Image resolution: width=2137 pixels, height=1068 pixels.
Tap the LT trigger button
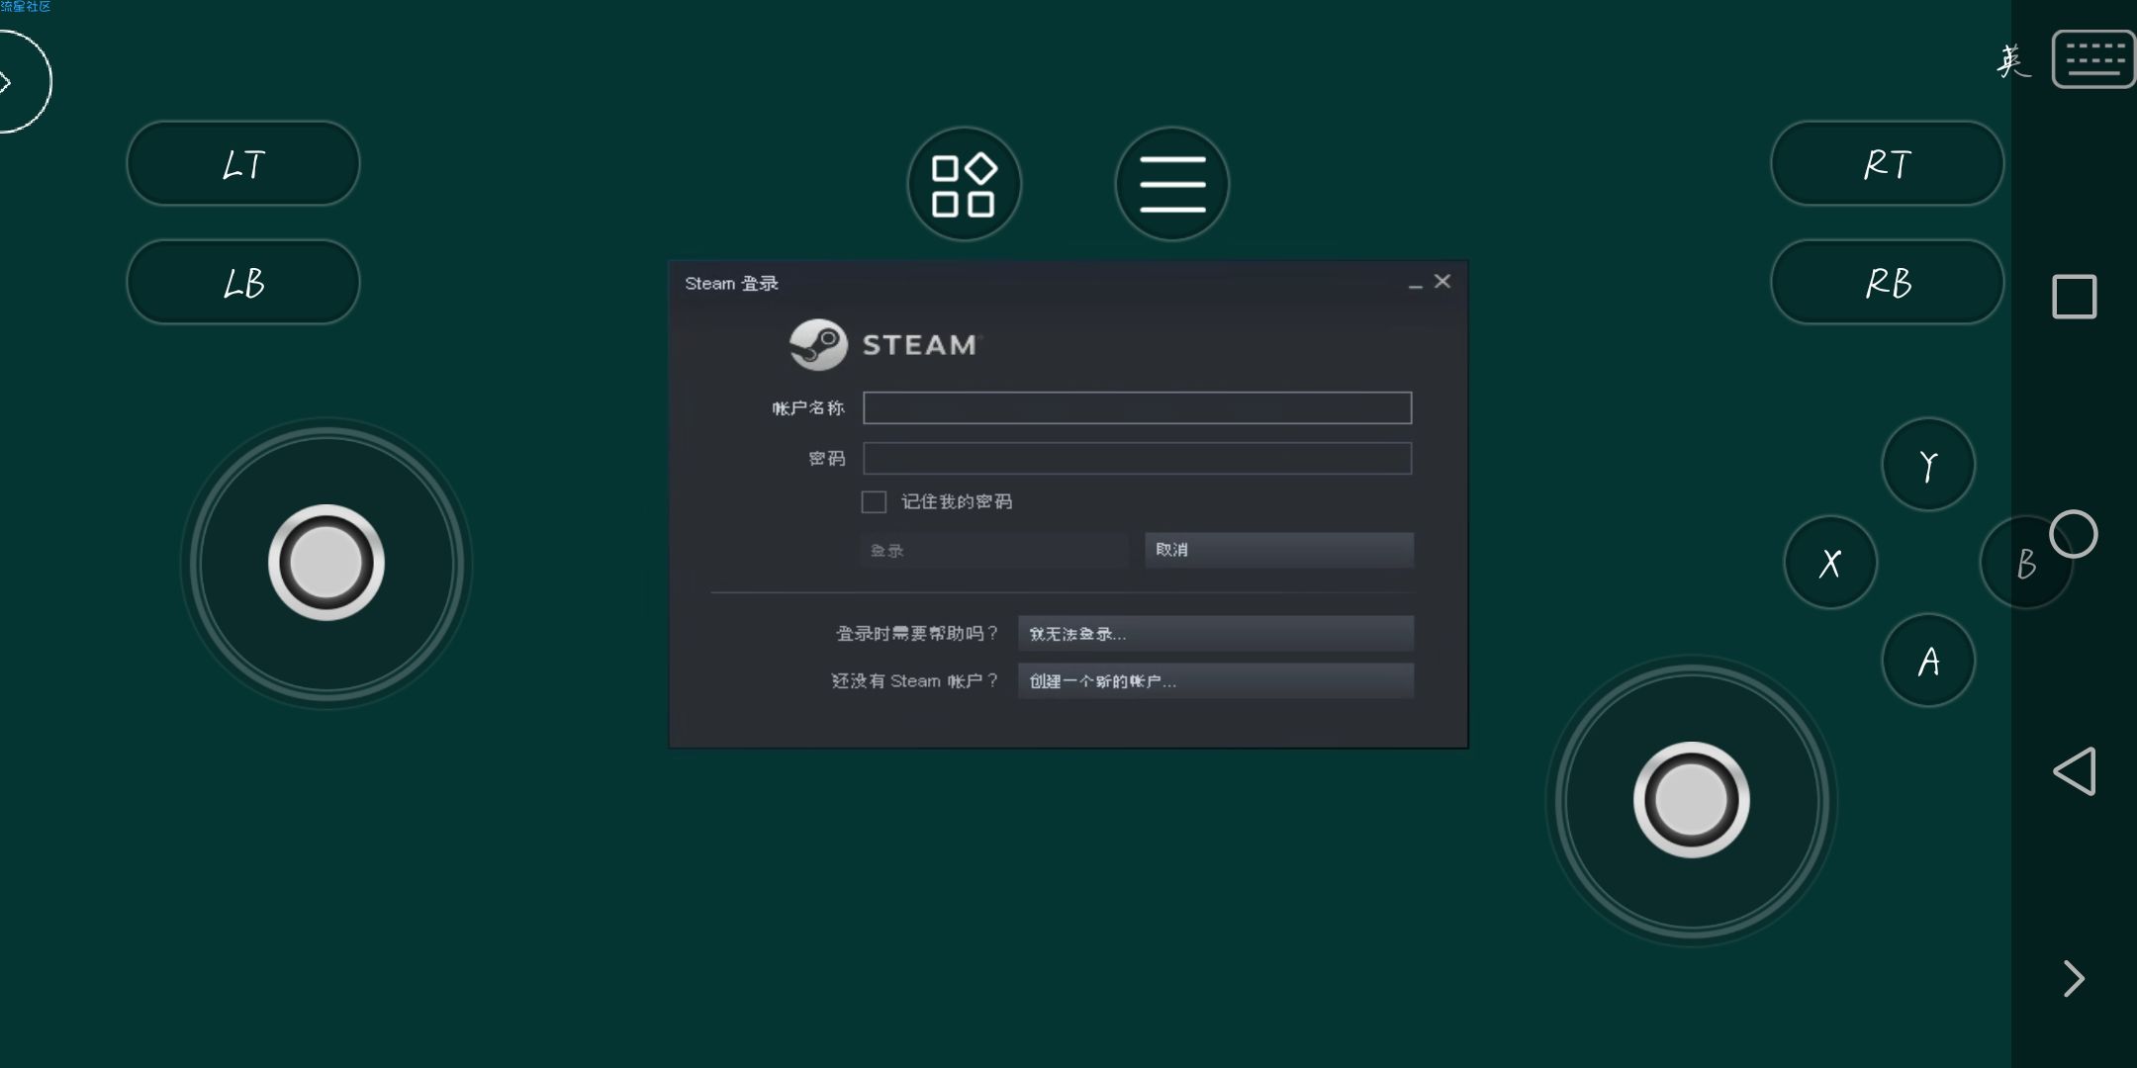pyautogui.click(x=243, y=164)
